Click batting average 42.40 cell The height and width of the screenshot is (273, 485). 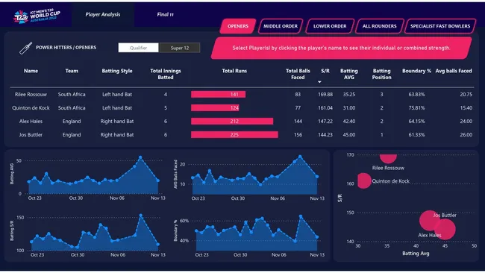(x=349, y=121)
